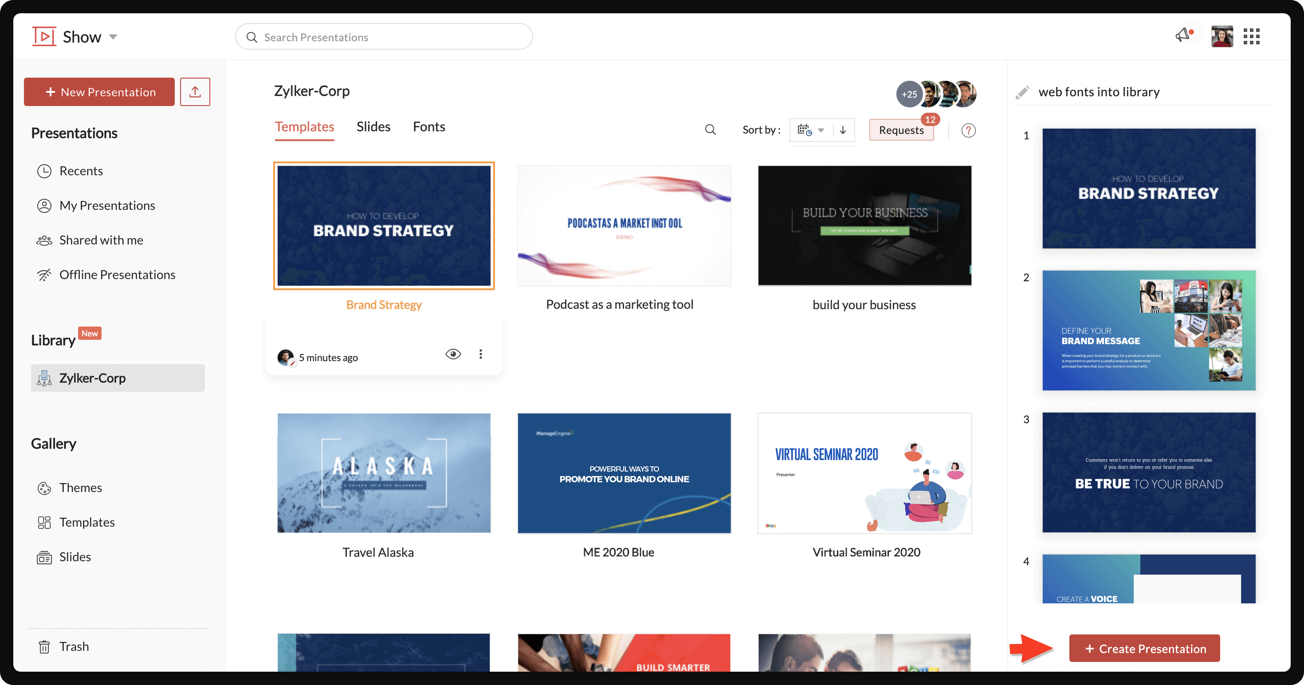Select Zylker-Corp library
Screen dimensions: 1304x685
point(118,378)
